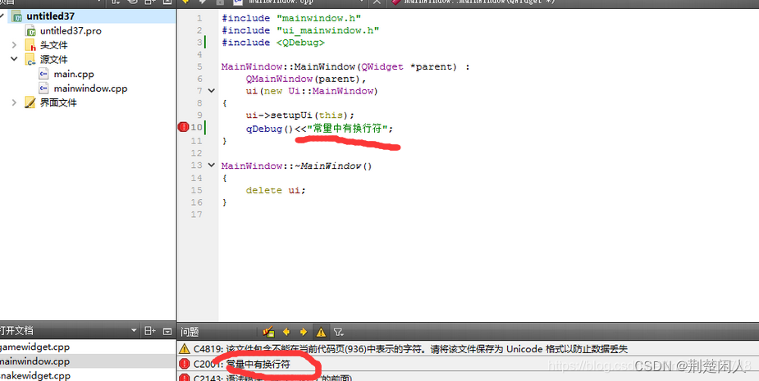Screen dimensions: 759x381
Task: Select 源文件 folder row
Action: [x=88, y=60]
